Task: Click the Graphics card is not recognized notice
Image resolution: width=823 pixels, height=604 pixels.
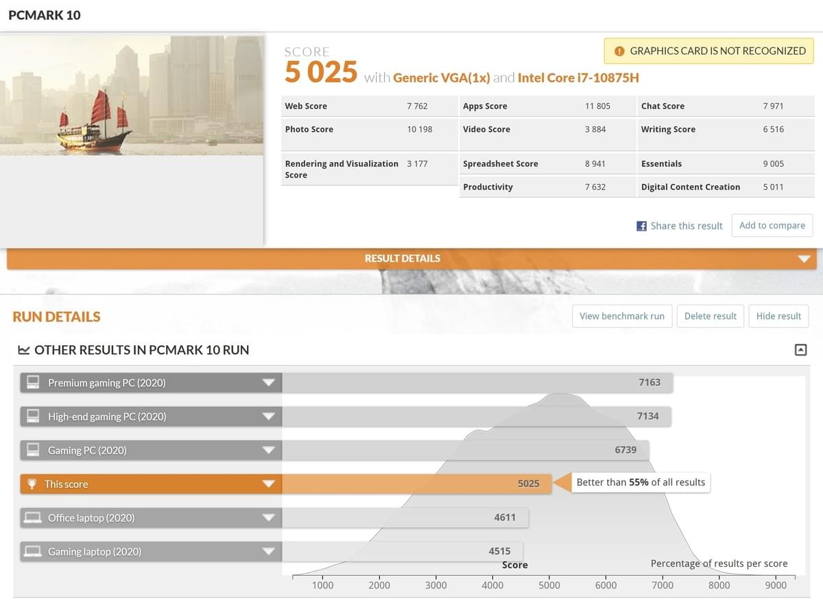Action: [x=709, y=51]
